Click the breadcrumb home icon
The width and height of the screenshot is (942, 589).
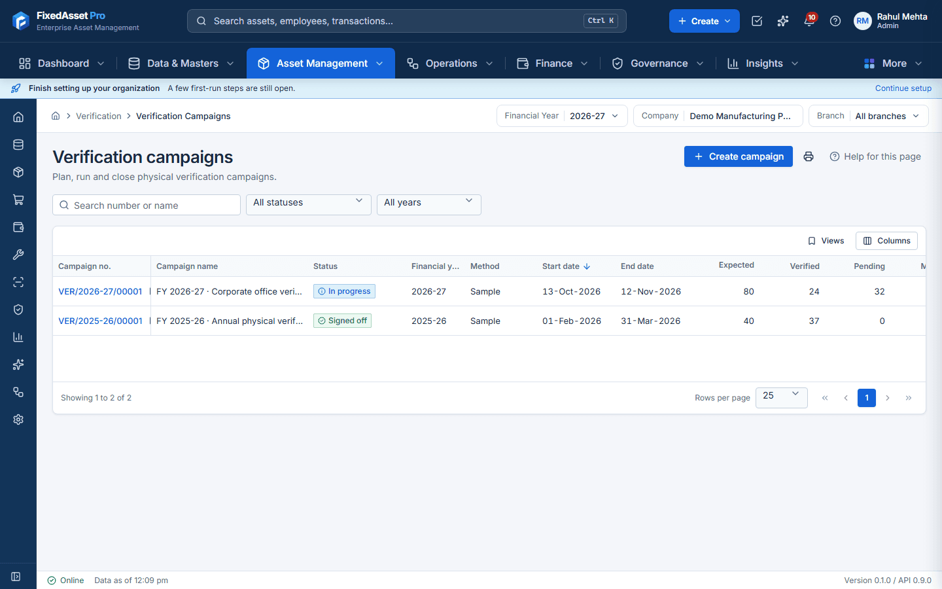click(56, 116)
